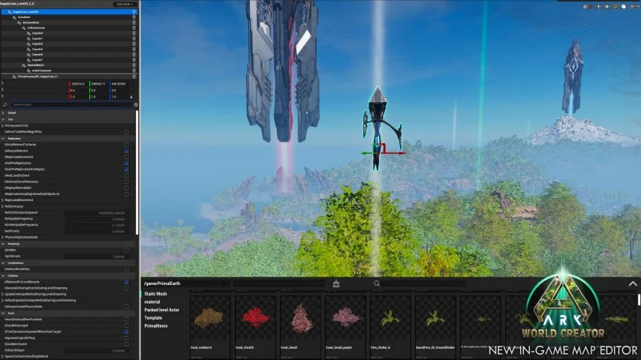This screenshot has width=641, height=360.
Task: Click the yellow circular icon in viewport toolbar
Action: [615, 7]
